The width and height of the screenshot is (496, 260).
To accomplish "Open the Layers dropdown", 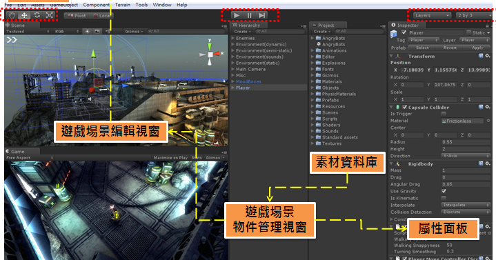I will click(432, 15).
